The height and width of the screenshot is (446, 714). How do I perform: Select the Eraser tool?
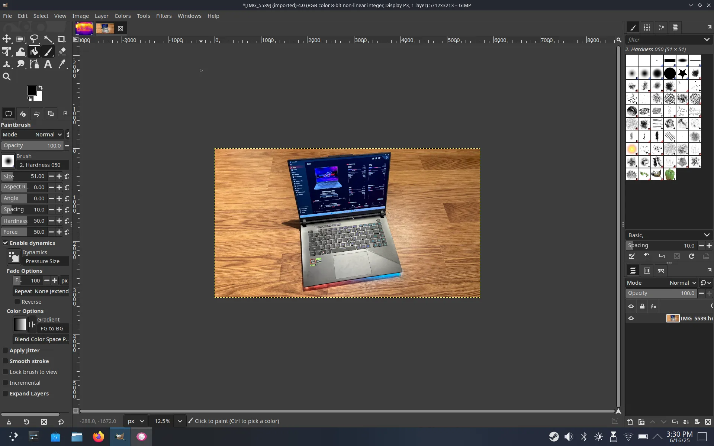coord(62,52)
